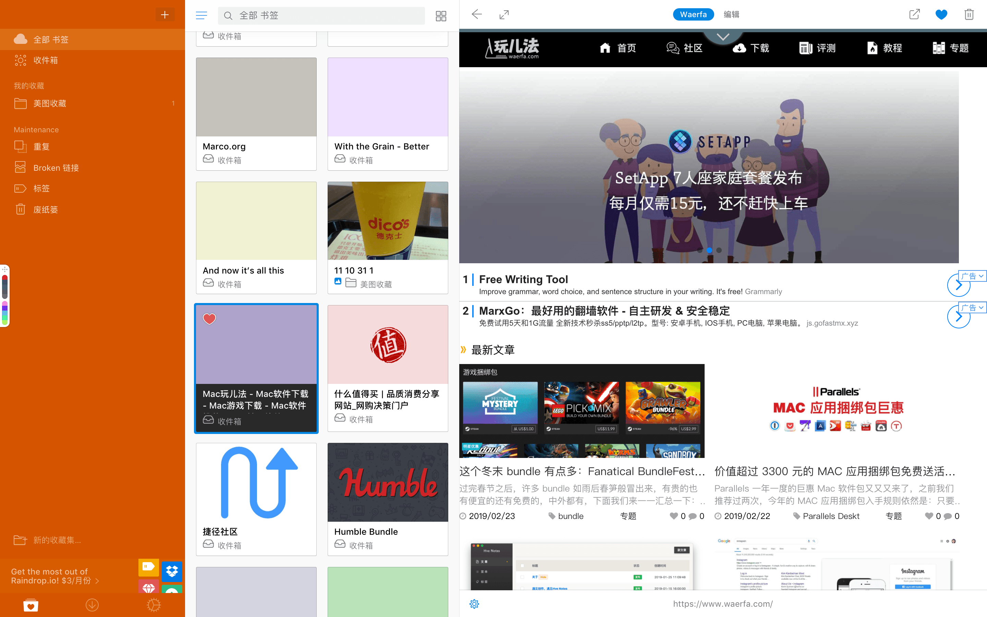Switch to 编辑 tab
The width and height of the screenshot is (987, 617).
[x=731, y=15]
